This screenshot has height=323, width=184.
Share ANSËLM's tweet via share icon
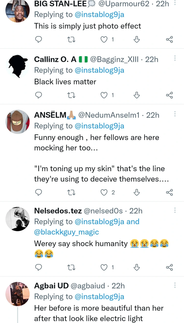pos(169,192)
